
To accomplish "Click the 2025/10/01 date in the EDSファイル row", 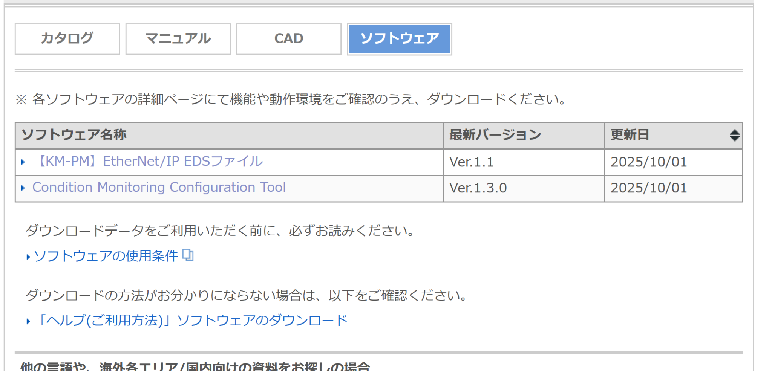I will tap(649, 162).
